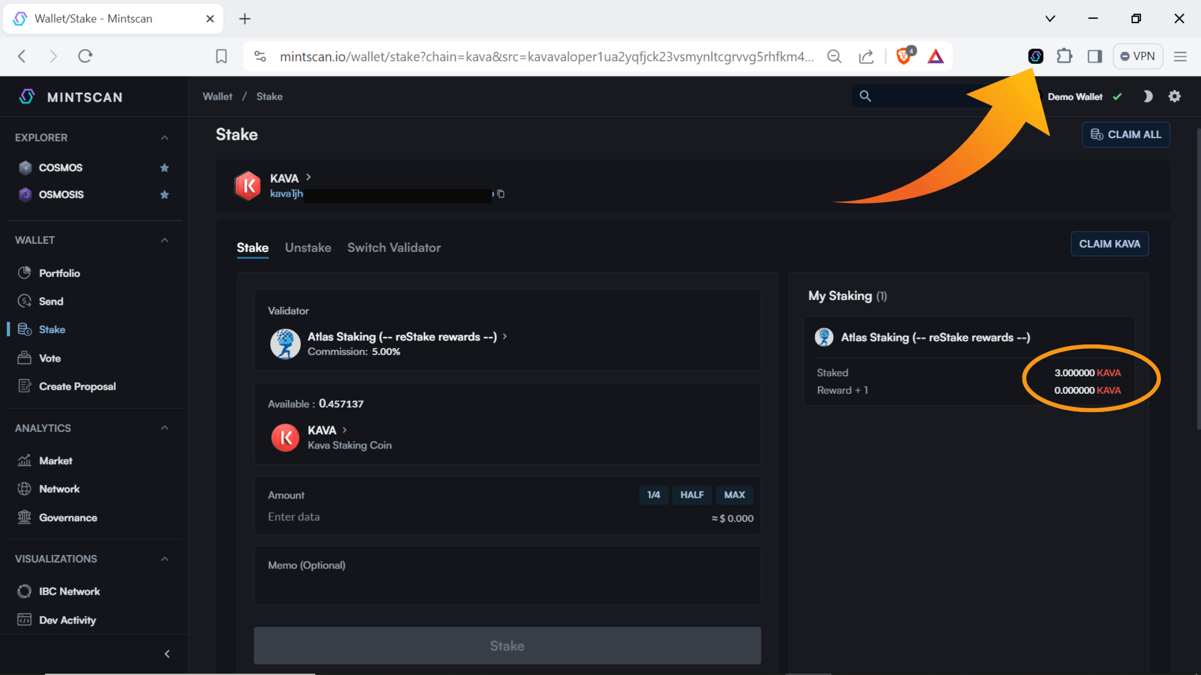Click the search magnifier in the header

[865, 96]
